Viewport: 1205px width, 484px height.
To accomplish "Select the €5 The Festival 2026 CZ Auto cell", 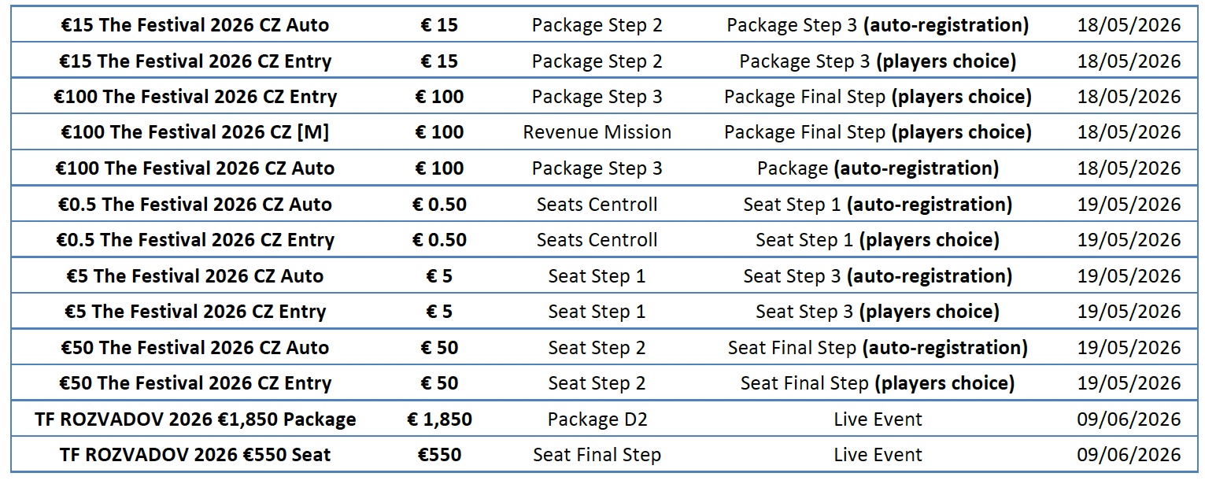I will (x=195, y=276).
